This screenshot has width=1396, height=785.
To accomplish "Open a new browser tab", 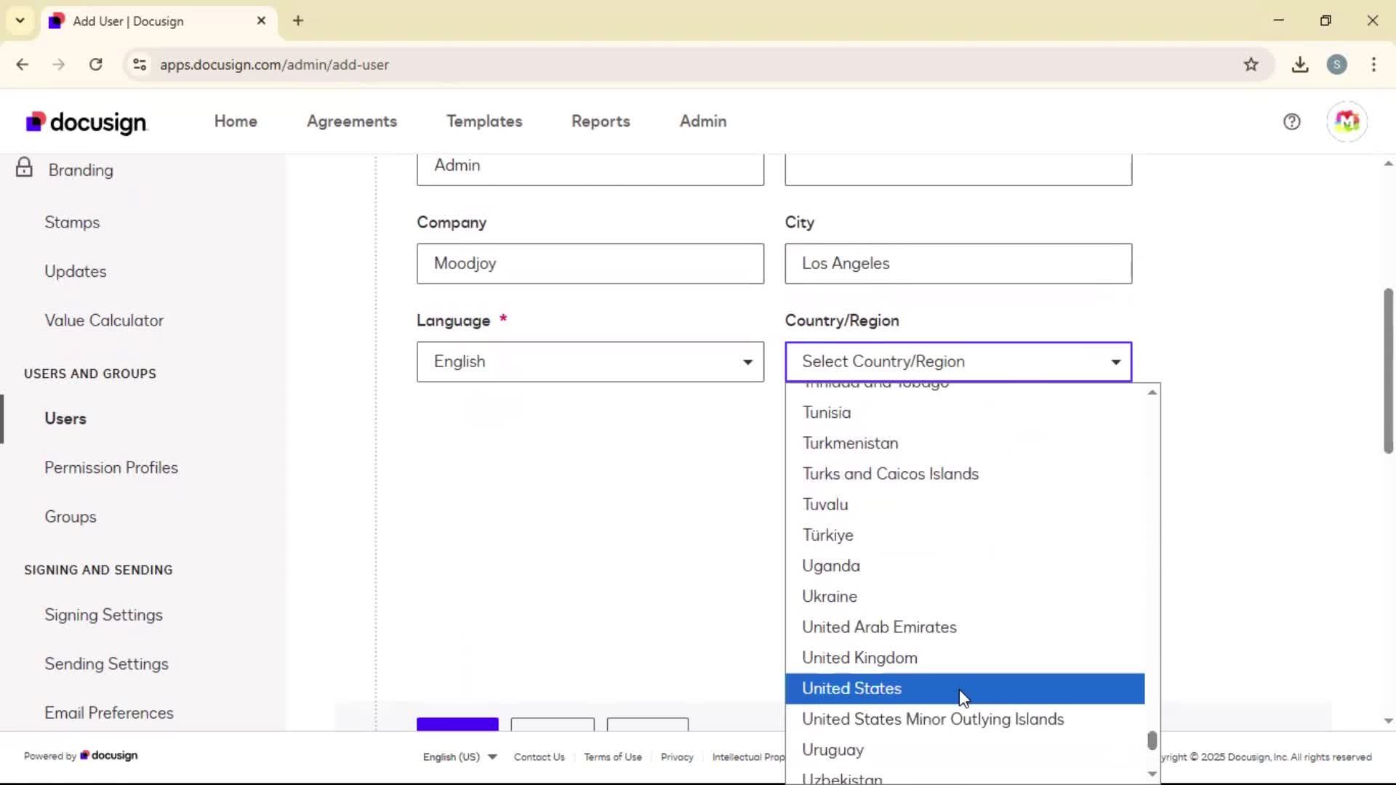I will tap(298, 21).
